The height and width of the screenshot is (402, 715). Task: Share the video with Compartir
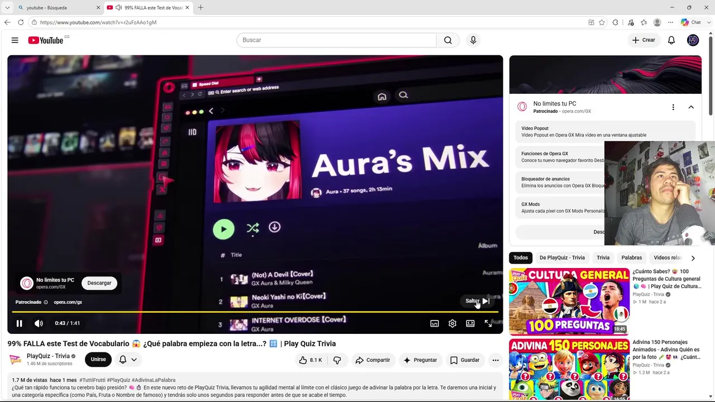(x=373, y=360)
